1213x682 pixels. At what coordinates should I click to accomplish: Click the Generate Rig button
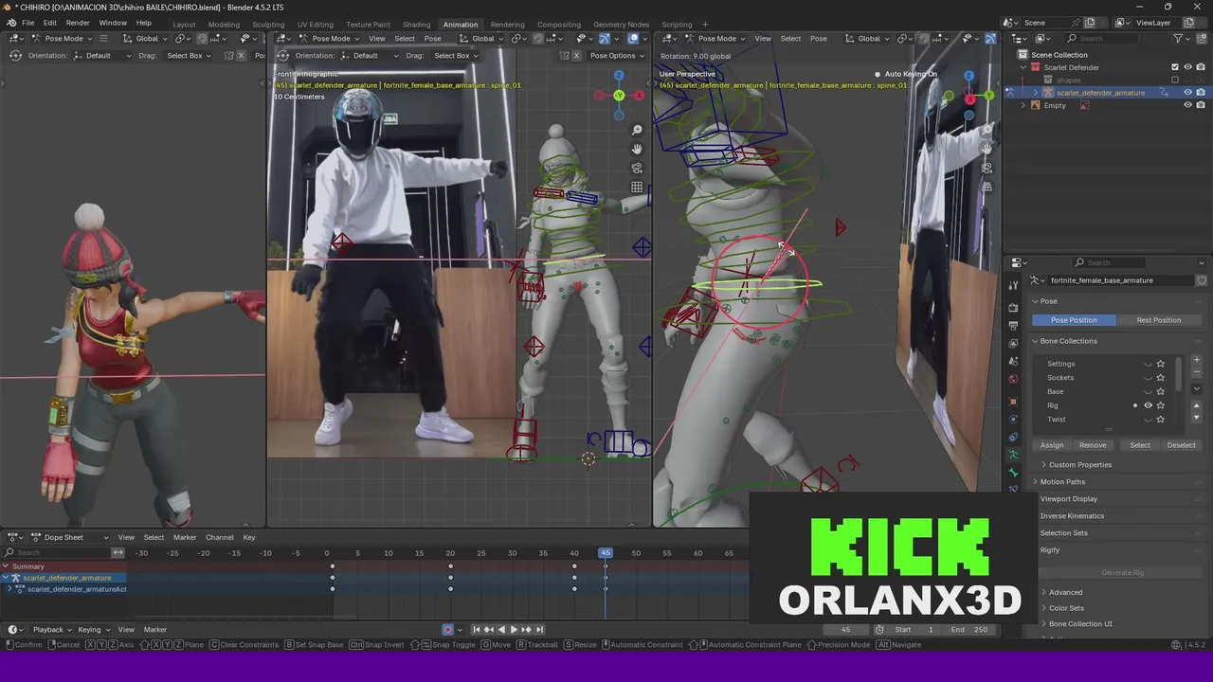pyautogui.click(x=1122, y=572)
